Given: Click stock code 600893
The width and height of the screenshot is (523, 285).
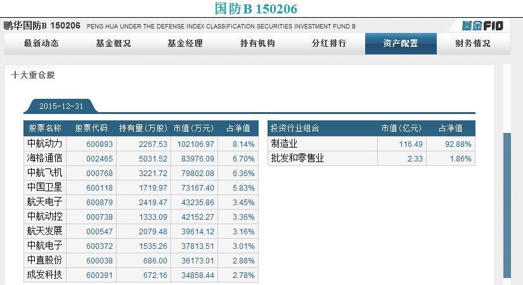Looking at the screenshot, I should tap(100, 144).
